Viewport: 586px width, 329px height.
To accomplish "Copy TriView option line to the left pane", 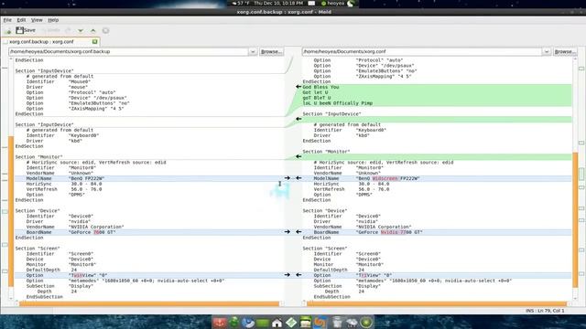I will point(298,275).
